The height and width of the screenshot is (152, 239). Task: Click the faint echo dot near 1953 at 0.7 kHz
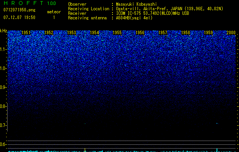(x=85, y=123)
